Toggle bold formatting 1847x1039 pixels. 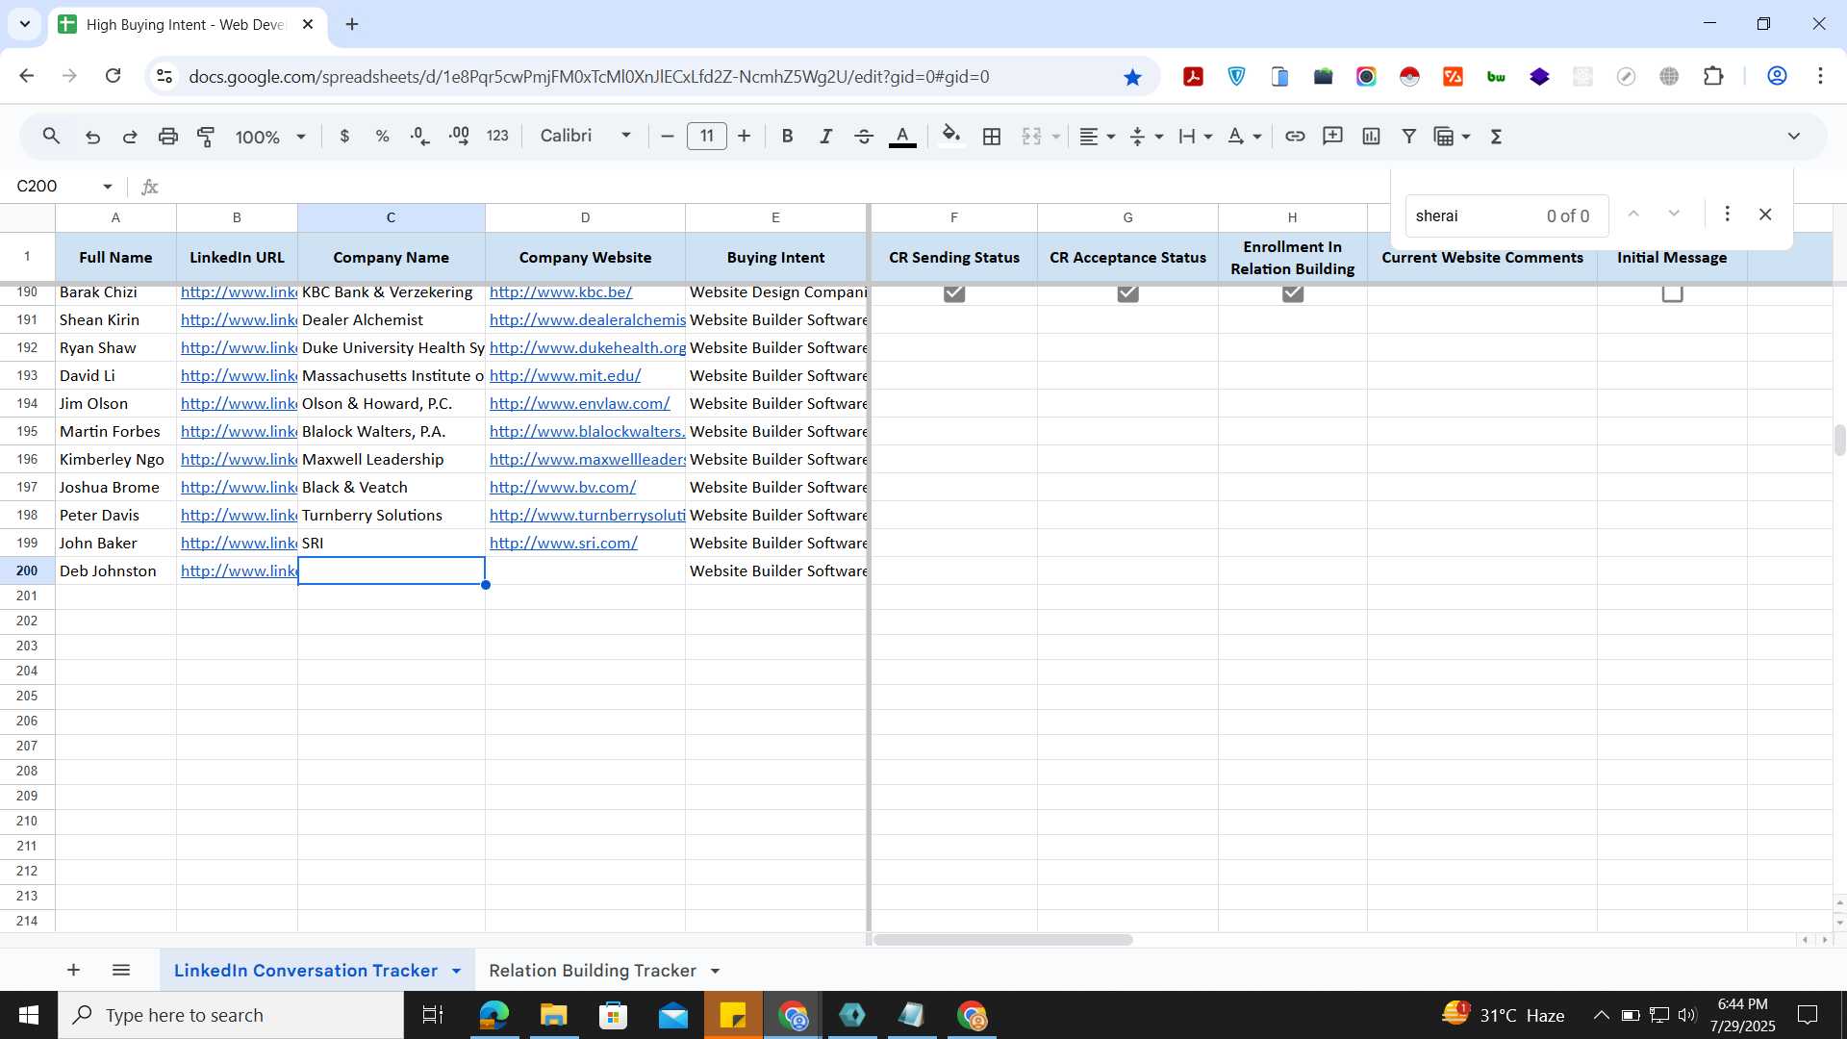[x=787, y=137]
